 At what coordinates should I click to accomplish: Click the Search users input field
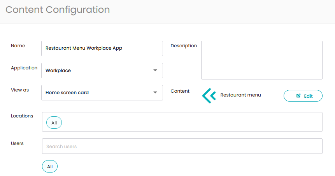pyautogui.click(x=182, y=146)
